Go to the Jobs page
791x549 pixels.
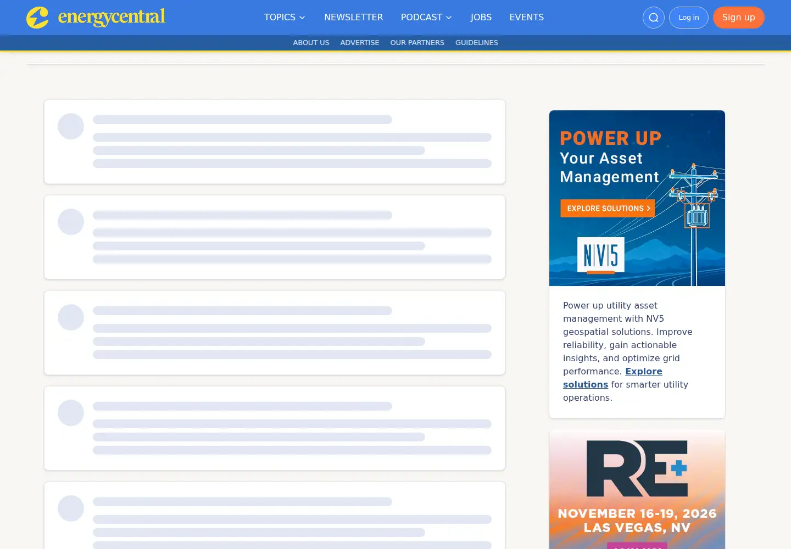481,18
